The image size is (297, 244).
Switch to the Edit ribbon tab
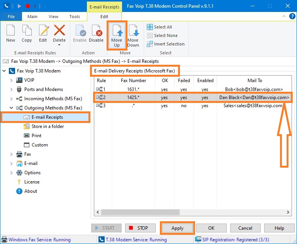[104, 17]
